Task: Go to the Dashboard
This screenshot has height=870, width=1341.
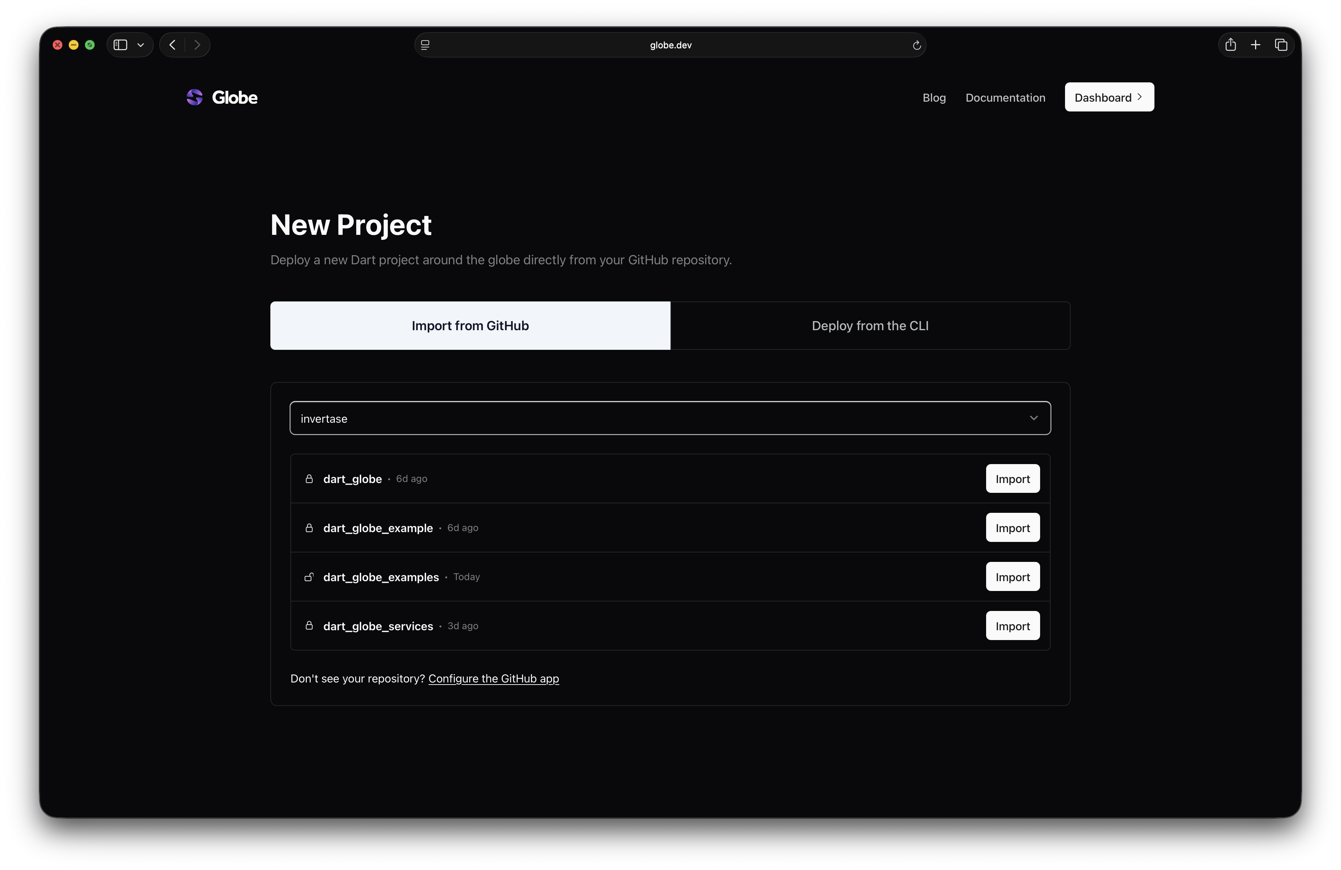Action: (1108, 97)
